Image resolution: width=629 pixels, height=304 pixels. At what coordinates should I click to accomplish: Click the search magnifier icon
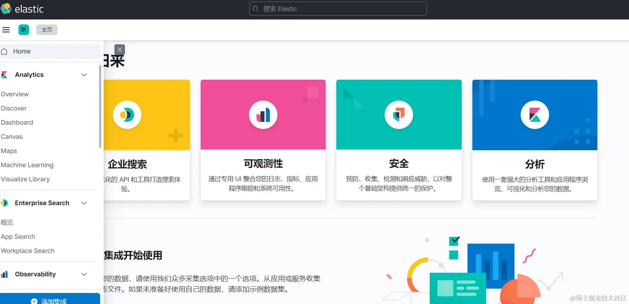click(x=256, y=9)
